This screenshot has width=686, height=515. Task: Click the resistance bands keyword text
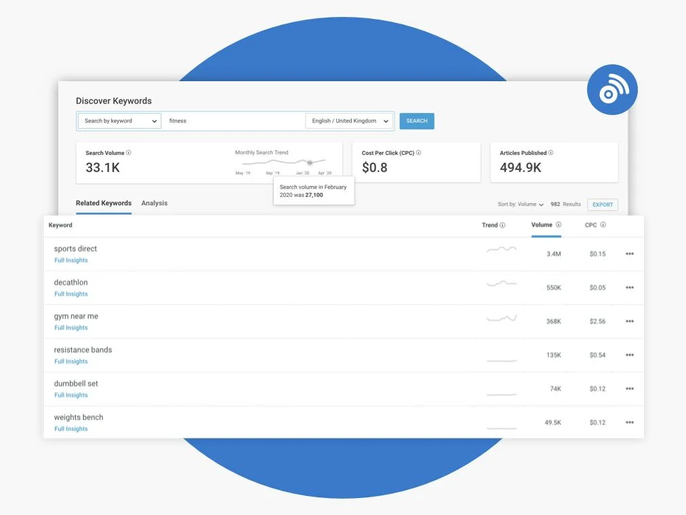coord(83,350)
